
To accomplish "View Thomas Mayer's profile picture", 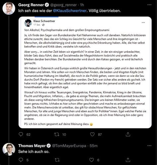I will tap(9, 149).
